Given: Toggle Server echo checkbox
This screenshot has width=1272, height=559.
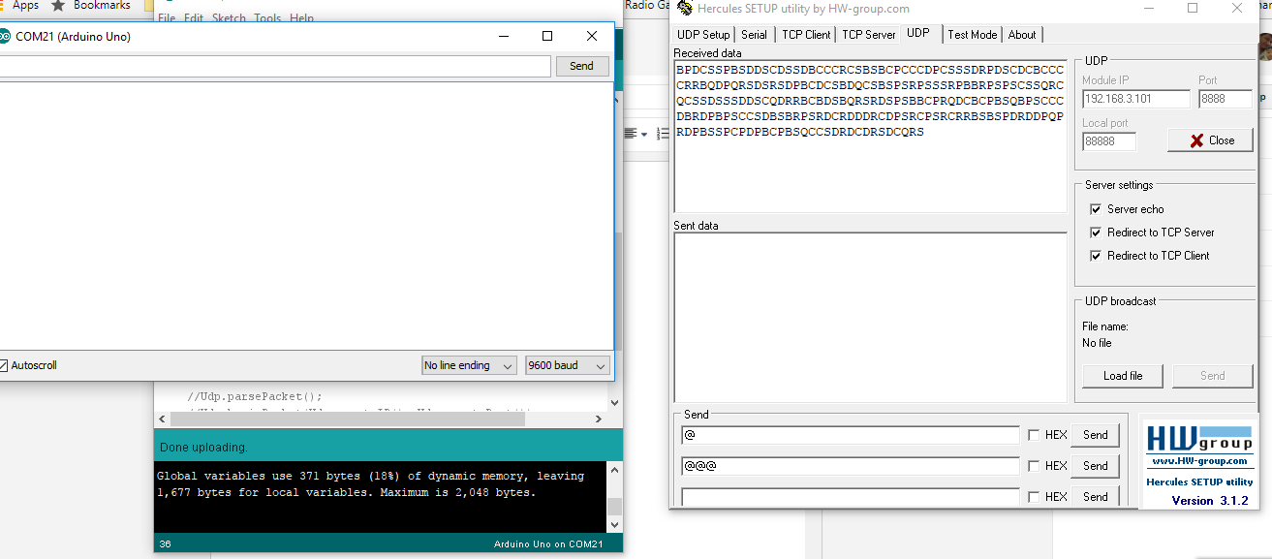Looking at the screenshot, I should tap(1096, 209).
